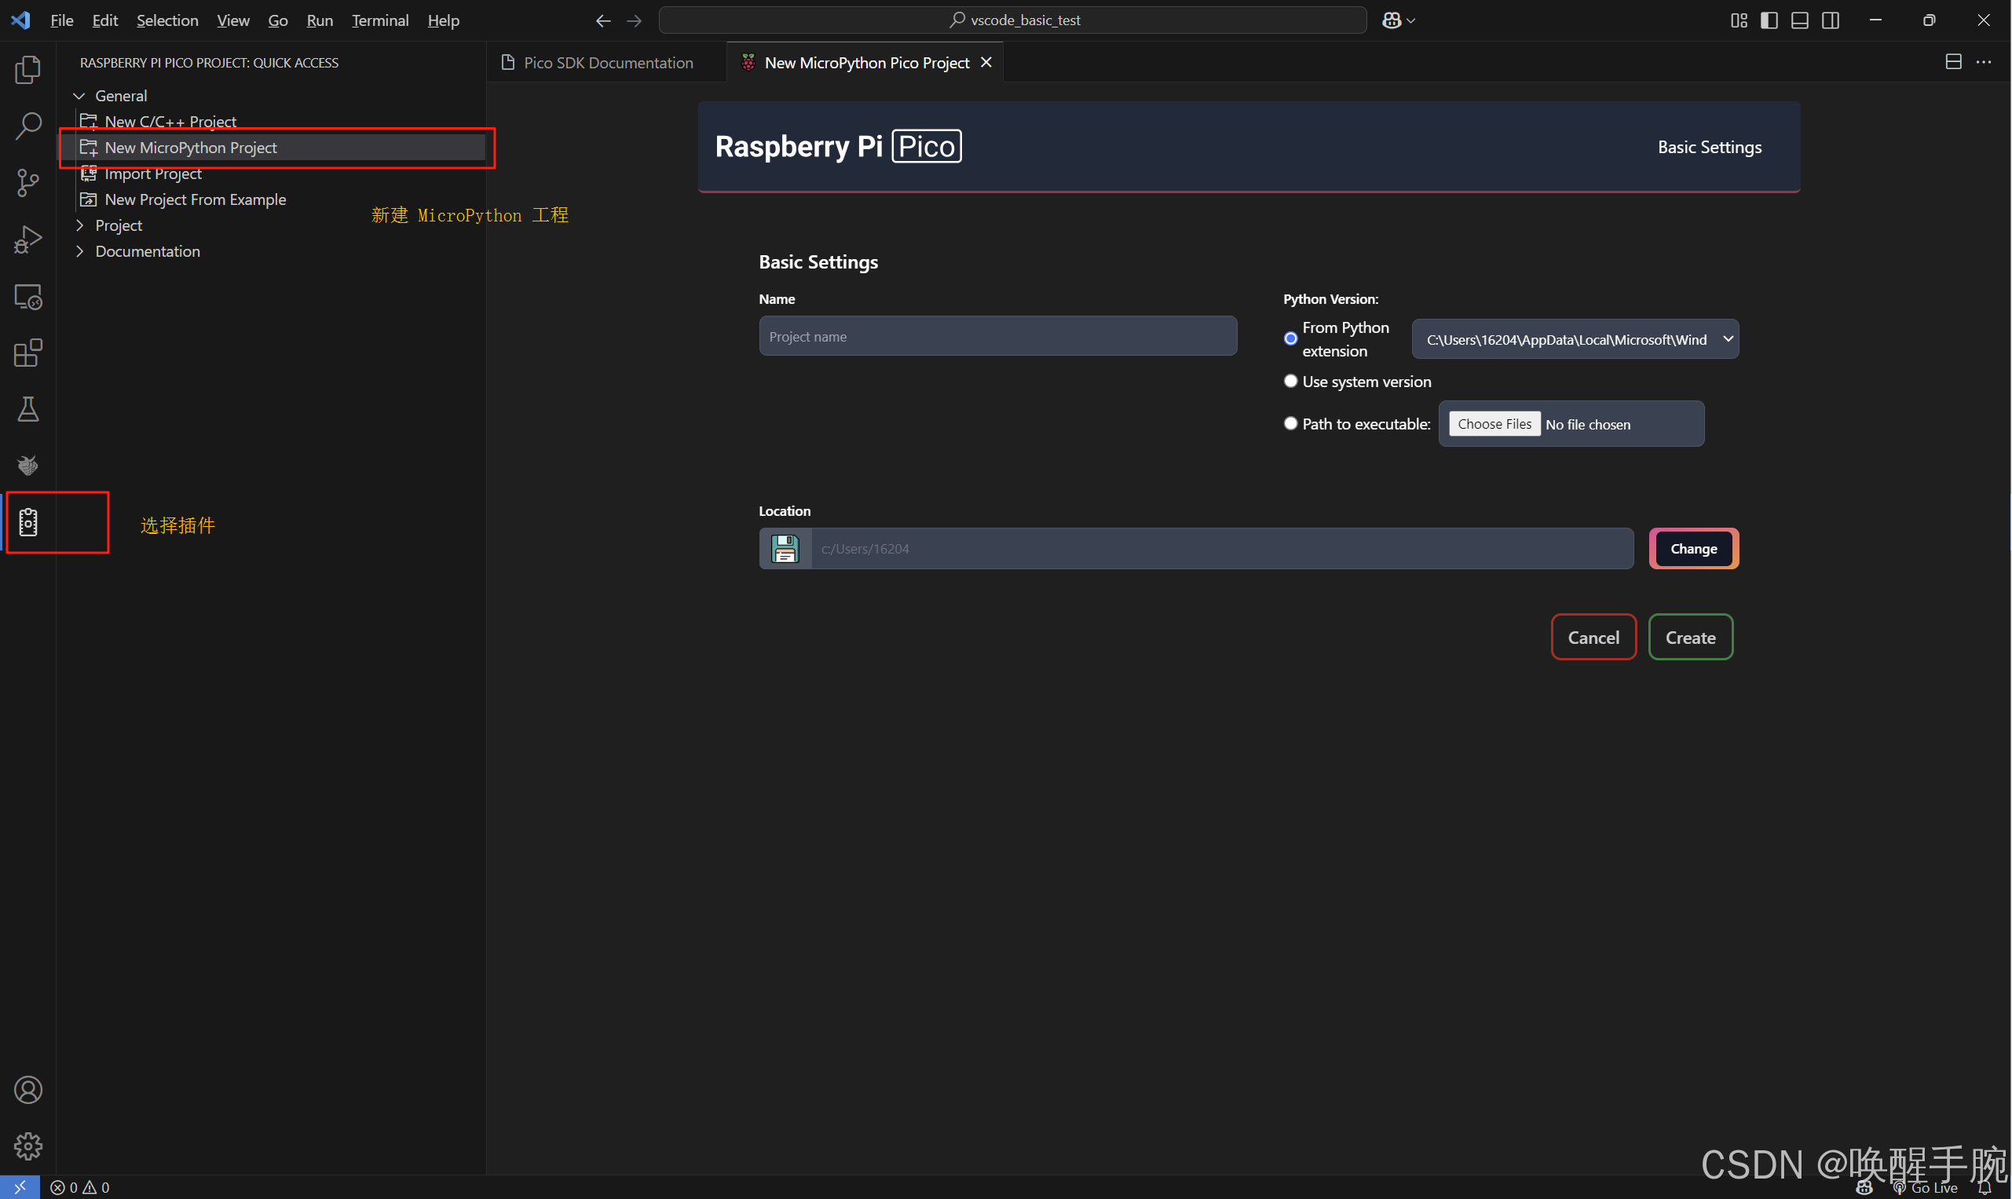Click the Project name input field
The height and width of the screenshot is (1199, 2012).
click(x=997, y=337)
